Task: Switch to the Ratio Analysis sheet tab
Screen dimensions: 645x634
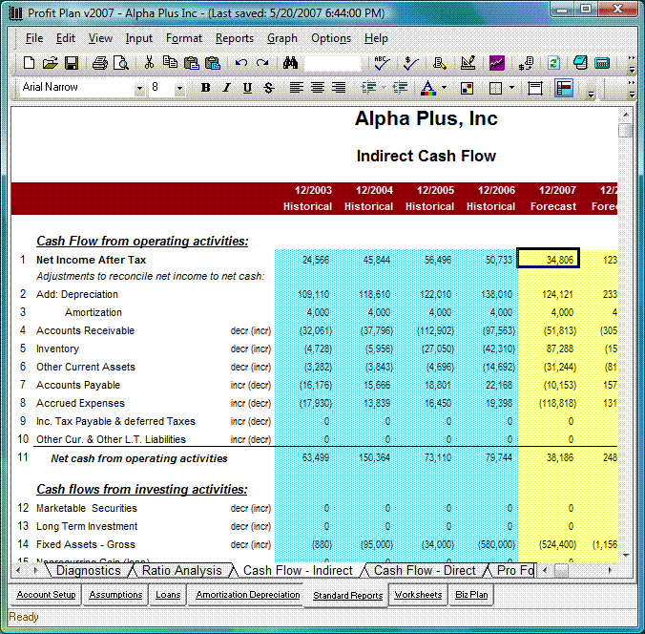Action: pyautogui.click(x=182, y=571)
